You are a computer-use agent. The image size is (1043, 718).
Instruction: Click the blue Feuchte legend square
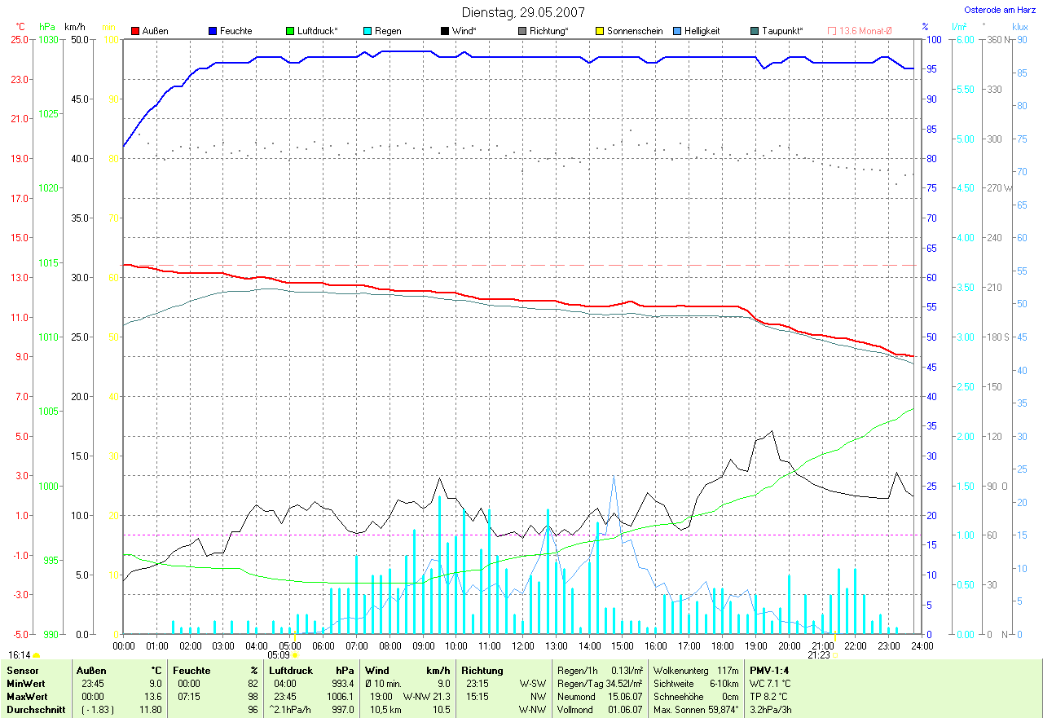pos(213,31)
